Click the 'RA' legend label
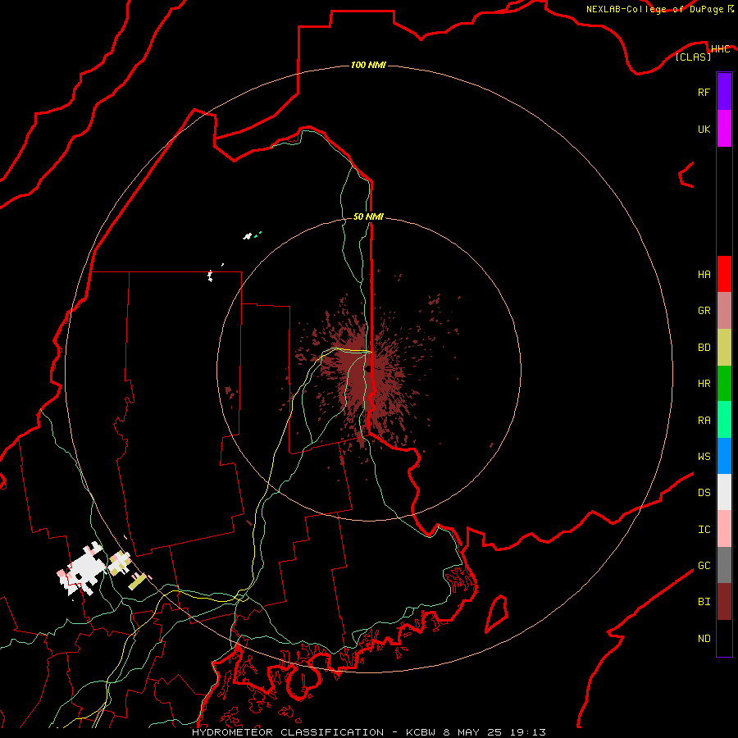This screenshot has height=738, width=738. click(x=704, y=421)
